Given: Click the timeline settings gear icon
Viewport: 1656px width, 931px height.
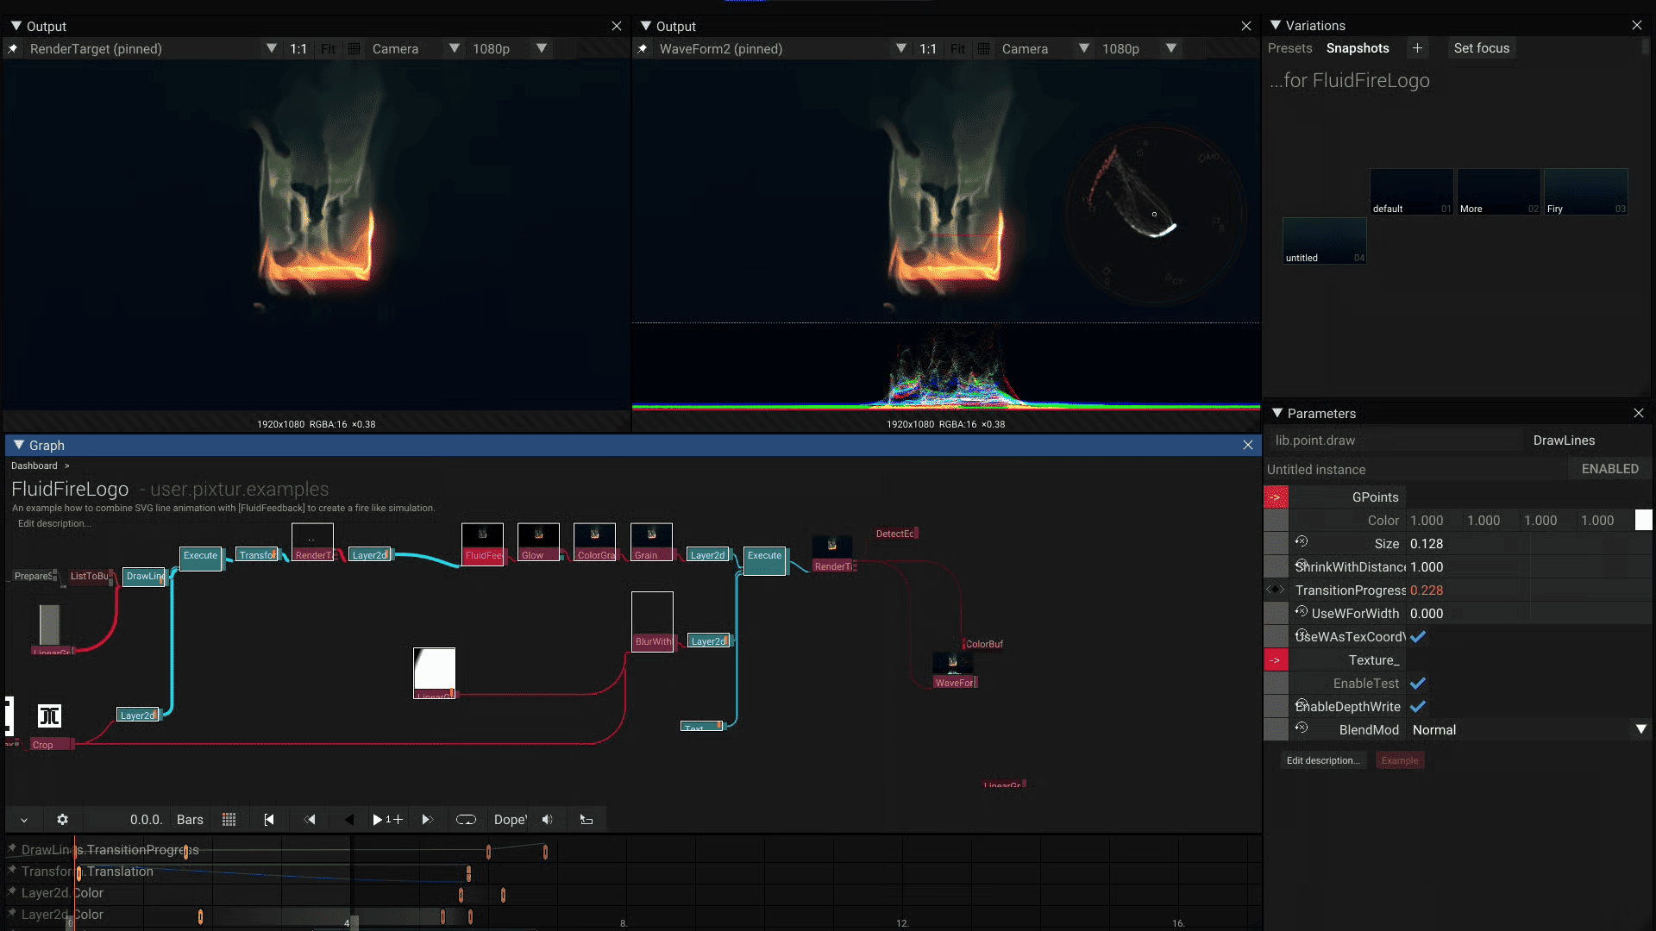Looking at the screenshot, I should click(62, 820).
